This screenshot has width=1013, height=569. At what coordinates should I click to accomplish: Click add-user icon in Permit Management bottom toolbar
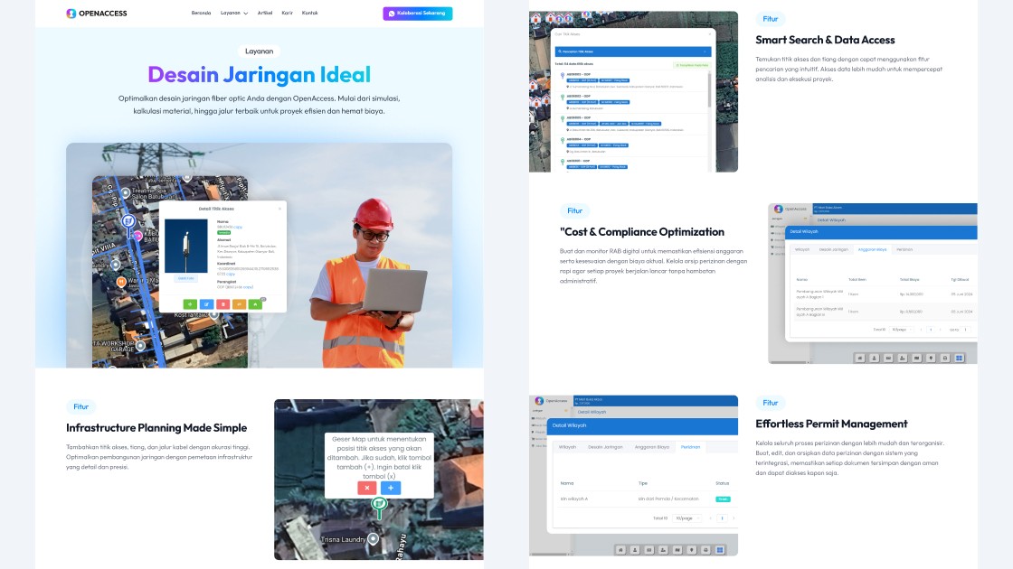[x=664, y=550]
